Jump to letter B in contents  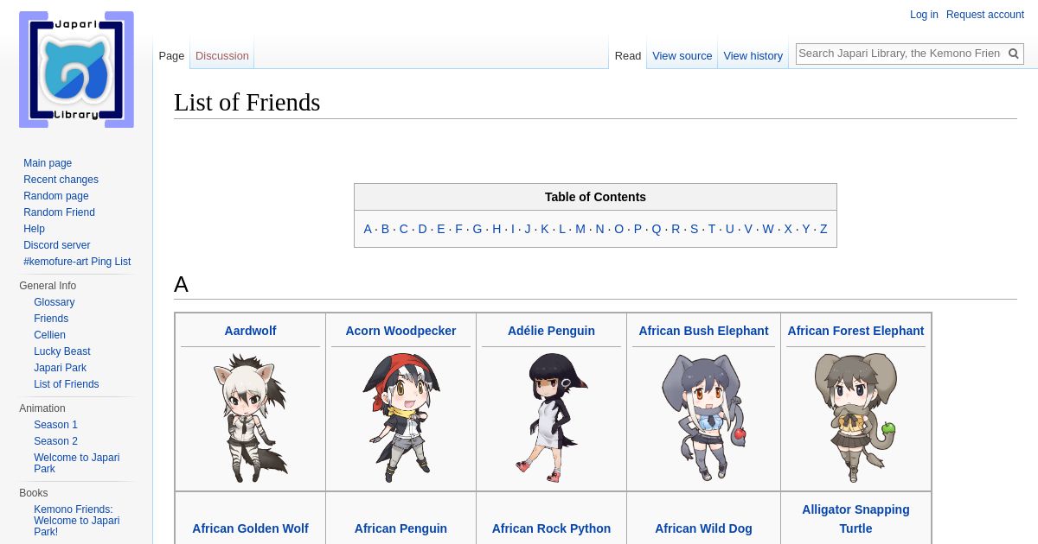pos(386,229)
